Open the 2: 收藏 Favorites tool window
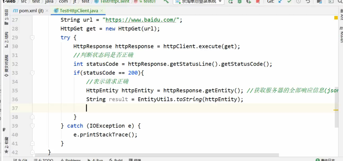Screen dimensions: 343x161 coord(6,145)
